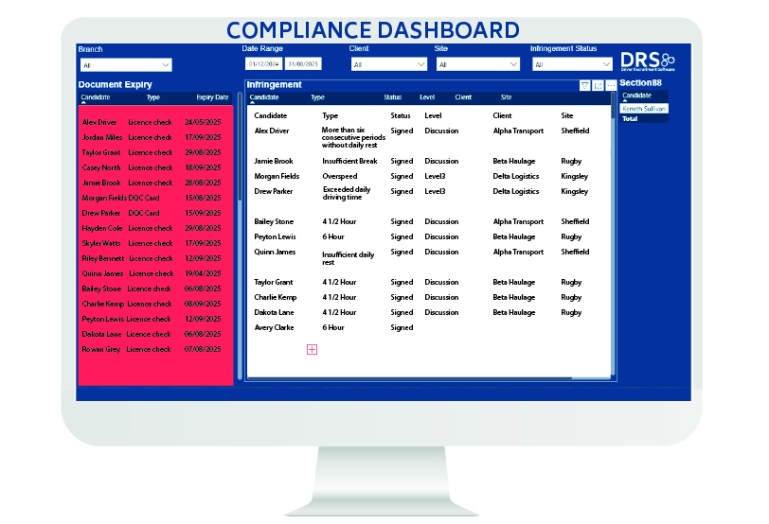The image size is (769, 524).
Task: Click Alex Driver in Infringement table
Action: coord(272,131)
